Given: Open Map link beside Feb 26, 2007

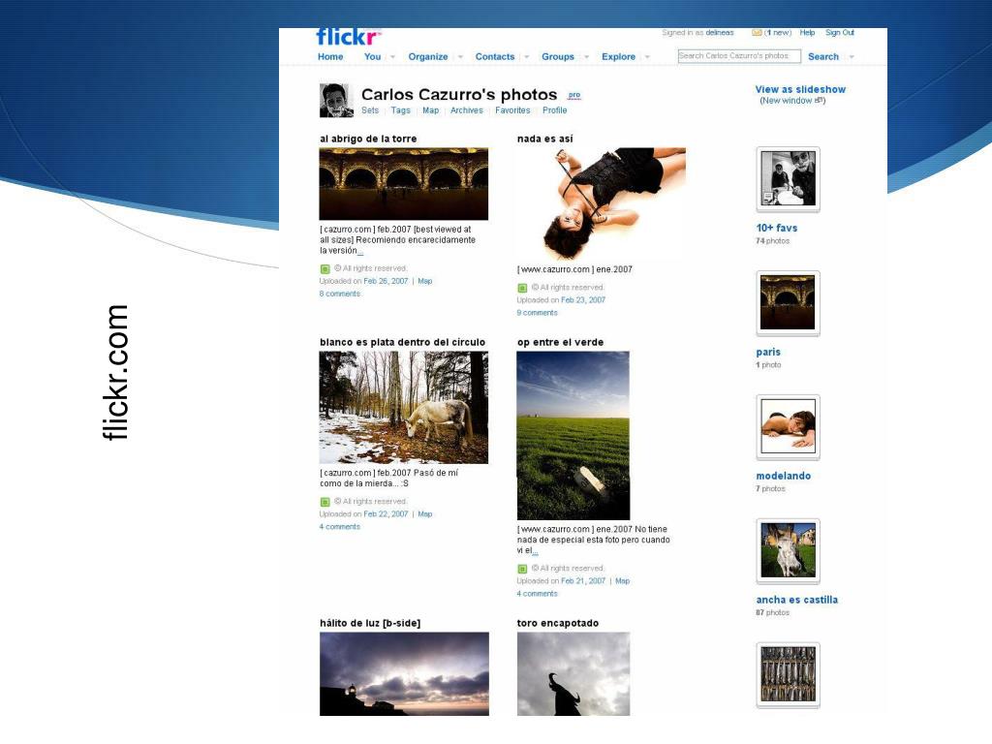Looking at the screenshot, I should (x=425, y=281).
